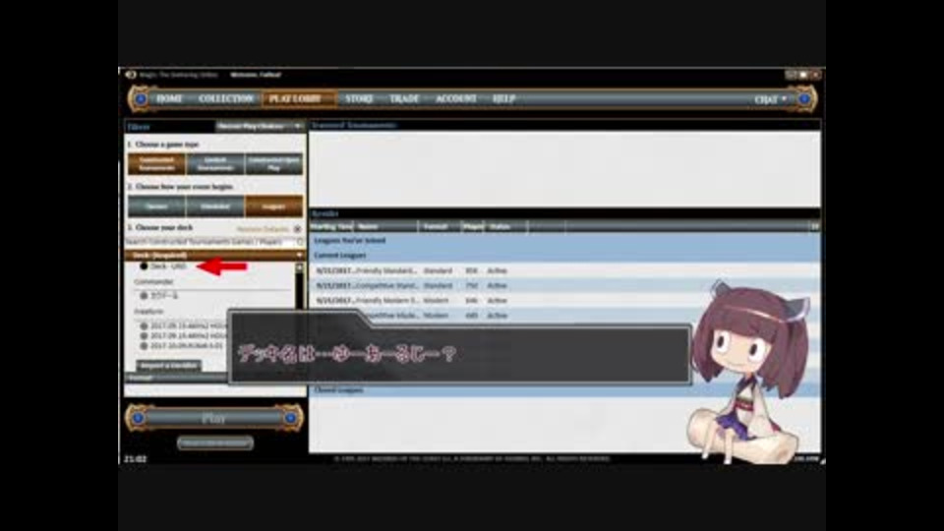Expand the CHAT dropdown
Image resolution: width=944 pixels, height=531 pixels.
[770, 99]
